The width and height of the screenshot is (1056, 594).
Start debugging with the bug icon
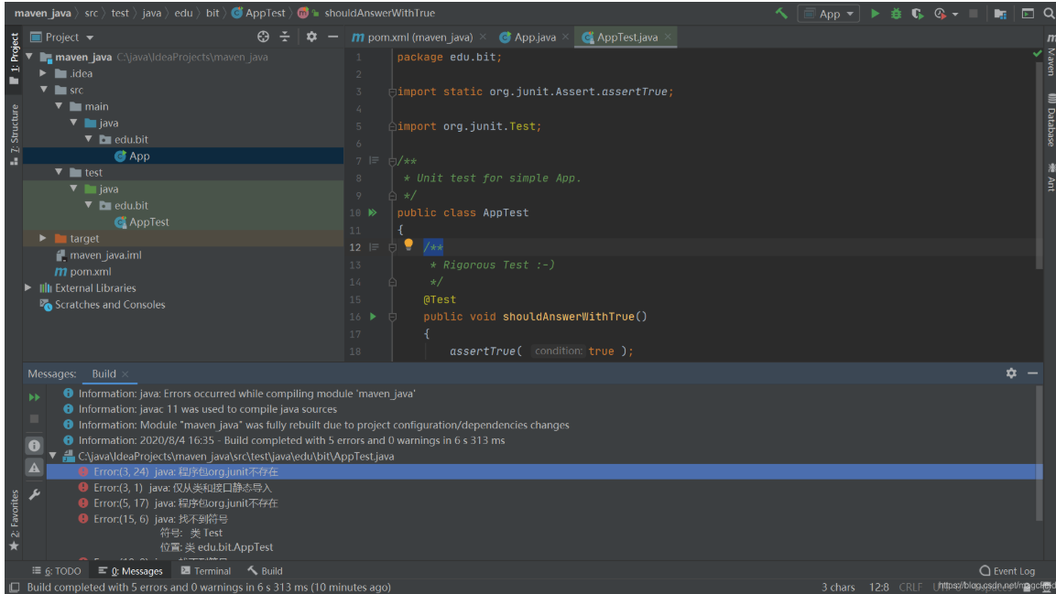pos(896,14)
